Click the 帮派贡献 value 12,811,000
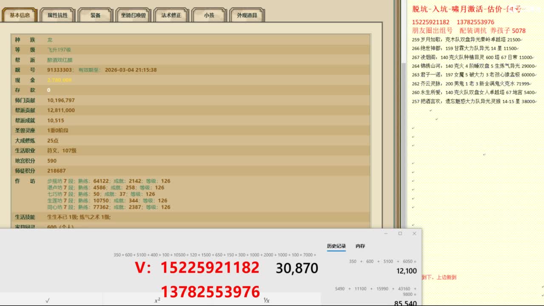This screenshot has width=544, height=306. 61,110
